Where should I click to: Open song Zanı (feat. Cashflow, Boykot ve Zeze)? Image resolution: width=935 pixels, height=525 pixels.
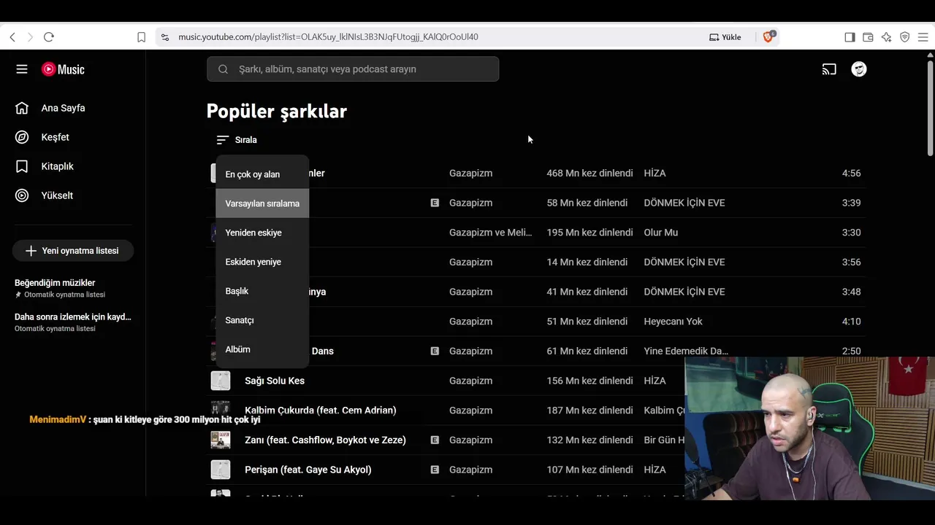click(x=325, y=440)
